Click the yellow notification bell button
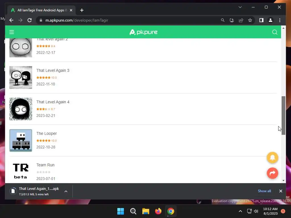The width and height of the screenshot is (291, 218). click(272, 158)
